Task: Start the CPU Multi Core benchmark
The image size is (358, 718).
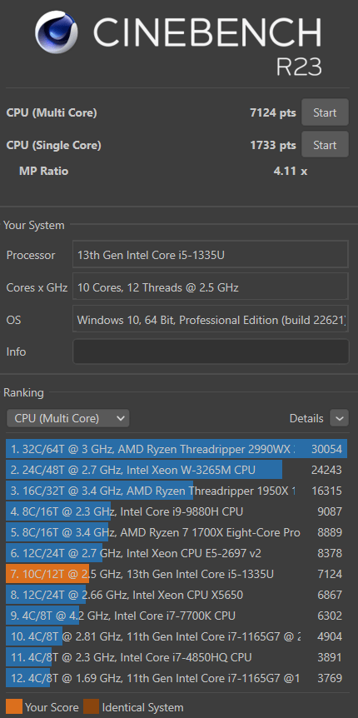Action: click(x=325, y=112)
